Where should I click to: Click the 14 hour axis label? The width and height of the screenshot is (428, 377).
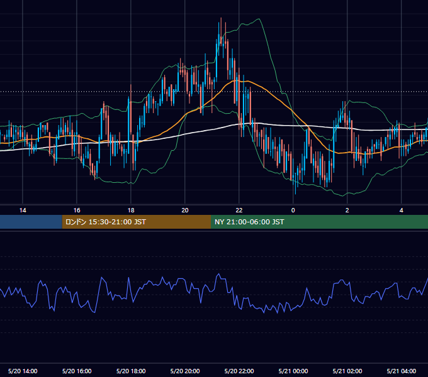[23, 210]
